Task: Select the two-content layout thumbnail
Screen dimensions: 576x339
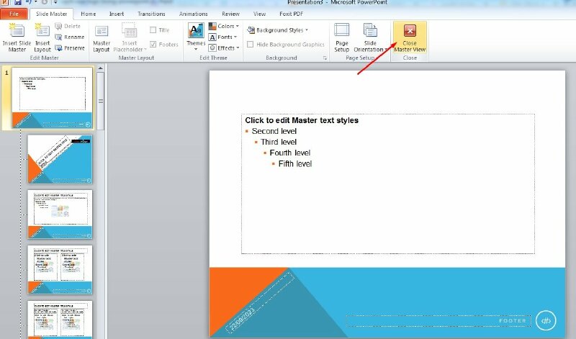Action: point(60,270)
